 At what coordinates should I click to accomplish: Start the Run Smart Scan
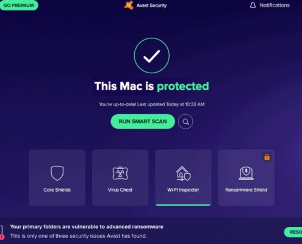[x=143, y=121]
